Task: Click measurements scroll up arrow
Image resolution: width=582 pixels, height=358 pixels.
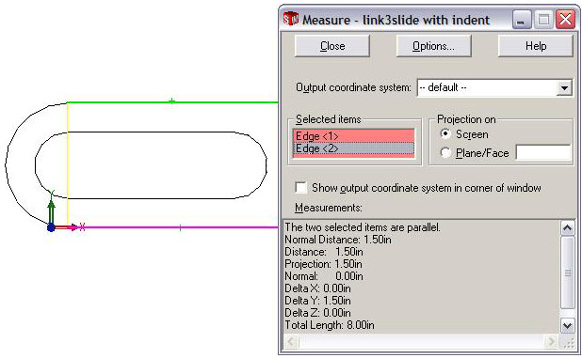Action: pos(567,228)
